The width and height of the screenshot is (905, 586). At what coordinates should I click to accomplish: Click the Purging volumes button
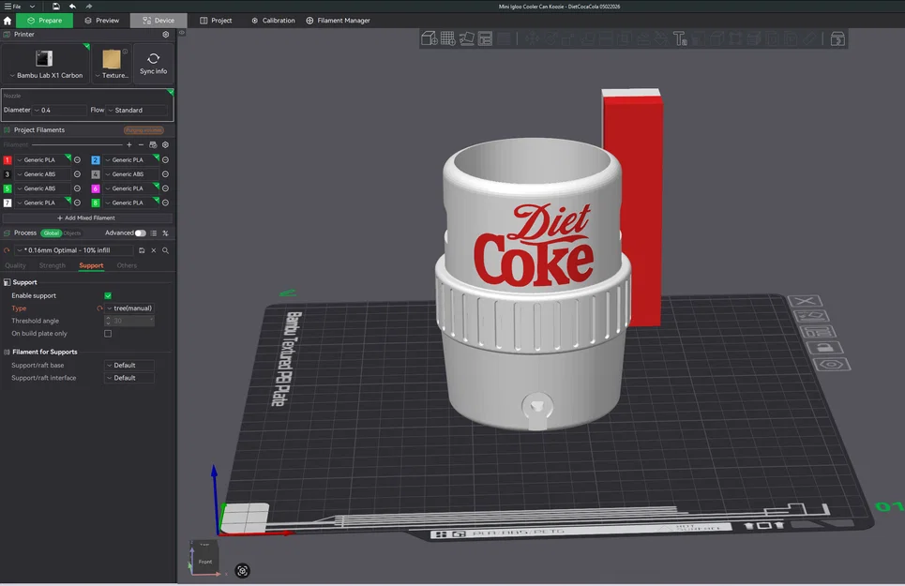click(143, 130)
